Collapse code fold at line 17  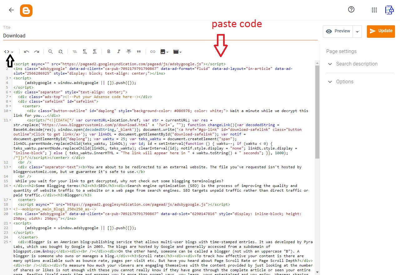pos(11,200)
